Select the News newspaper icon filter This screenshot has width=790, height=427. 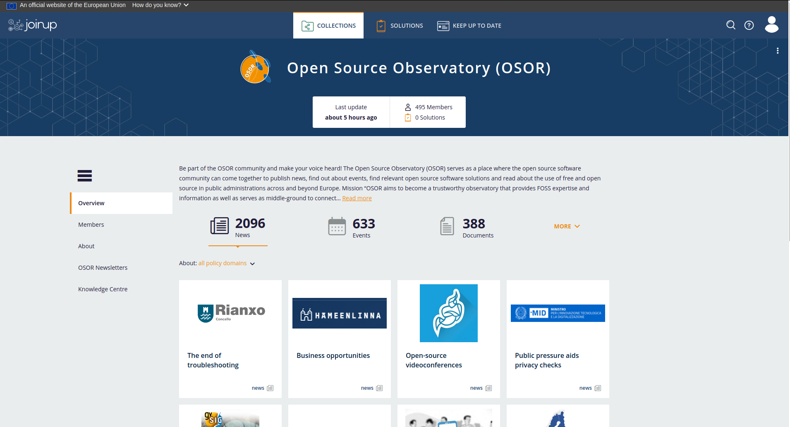220,226
